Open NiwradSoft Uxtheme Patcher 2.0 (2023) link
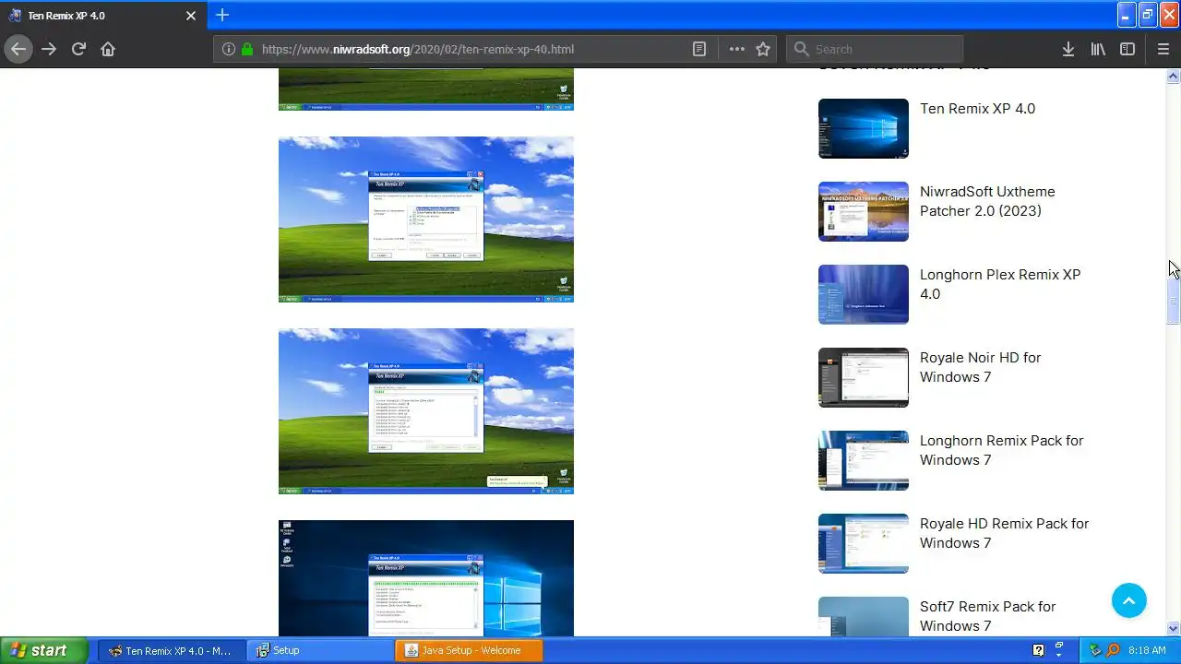This screenshot has height=664, width=1181. tap(987, 201)
